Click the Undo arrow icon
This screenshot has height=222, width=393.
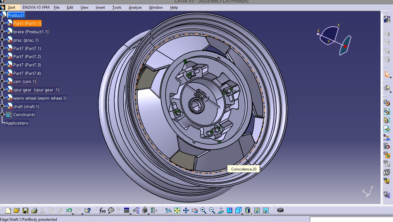69,211
